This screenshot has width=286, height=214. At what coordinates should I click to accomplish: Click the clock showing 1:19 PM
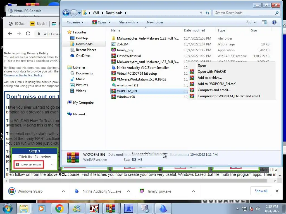click(x=272, y=206)
